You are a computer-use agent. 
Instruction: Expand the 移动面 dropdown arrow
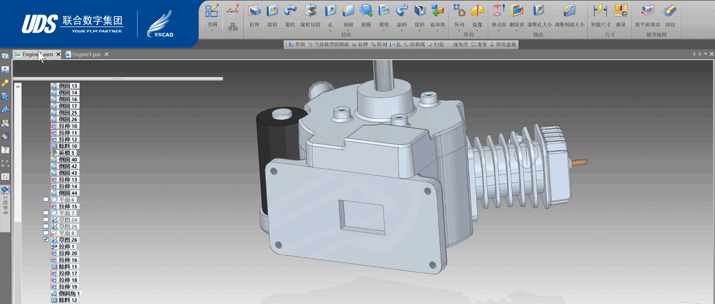499,31
